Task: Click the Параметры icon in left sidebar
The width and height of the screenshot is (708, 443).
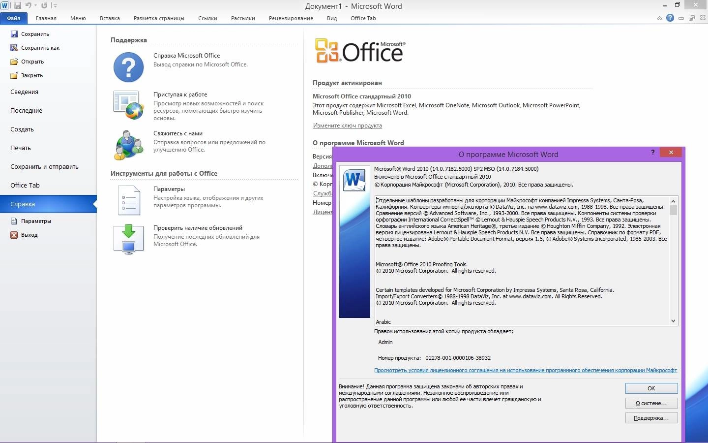Action: [x=14, y=221]
